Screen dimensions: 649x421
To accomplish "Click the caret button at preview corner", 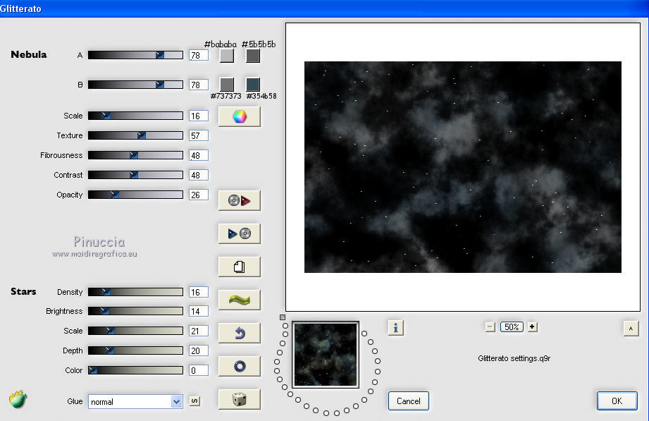I will point(631,329).
